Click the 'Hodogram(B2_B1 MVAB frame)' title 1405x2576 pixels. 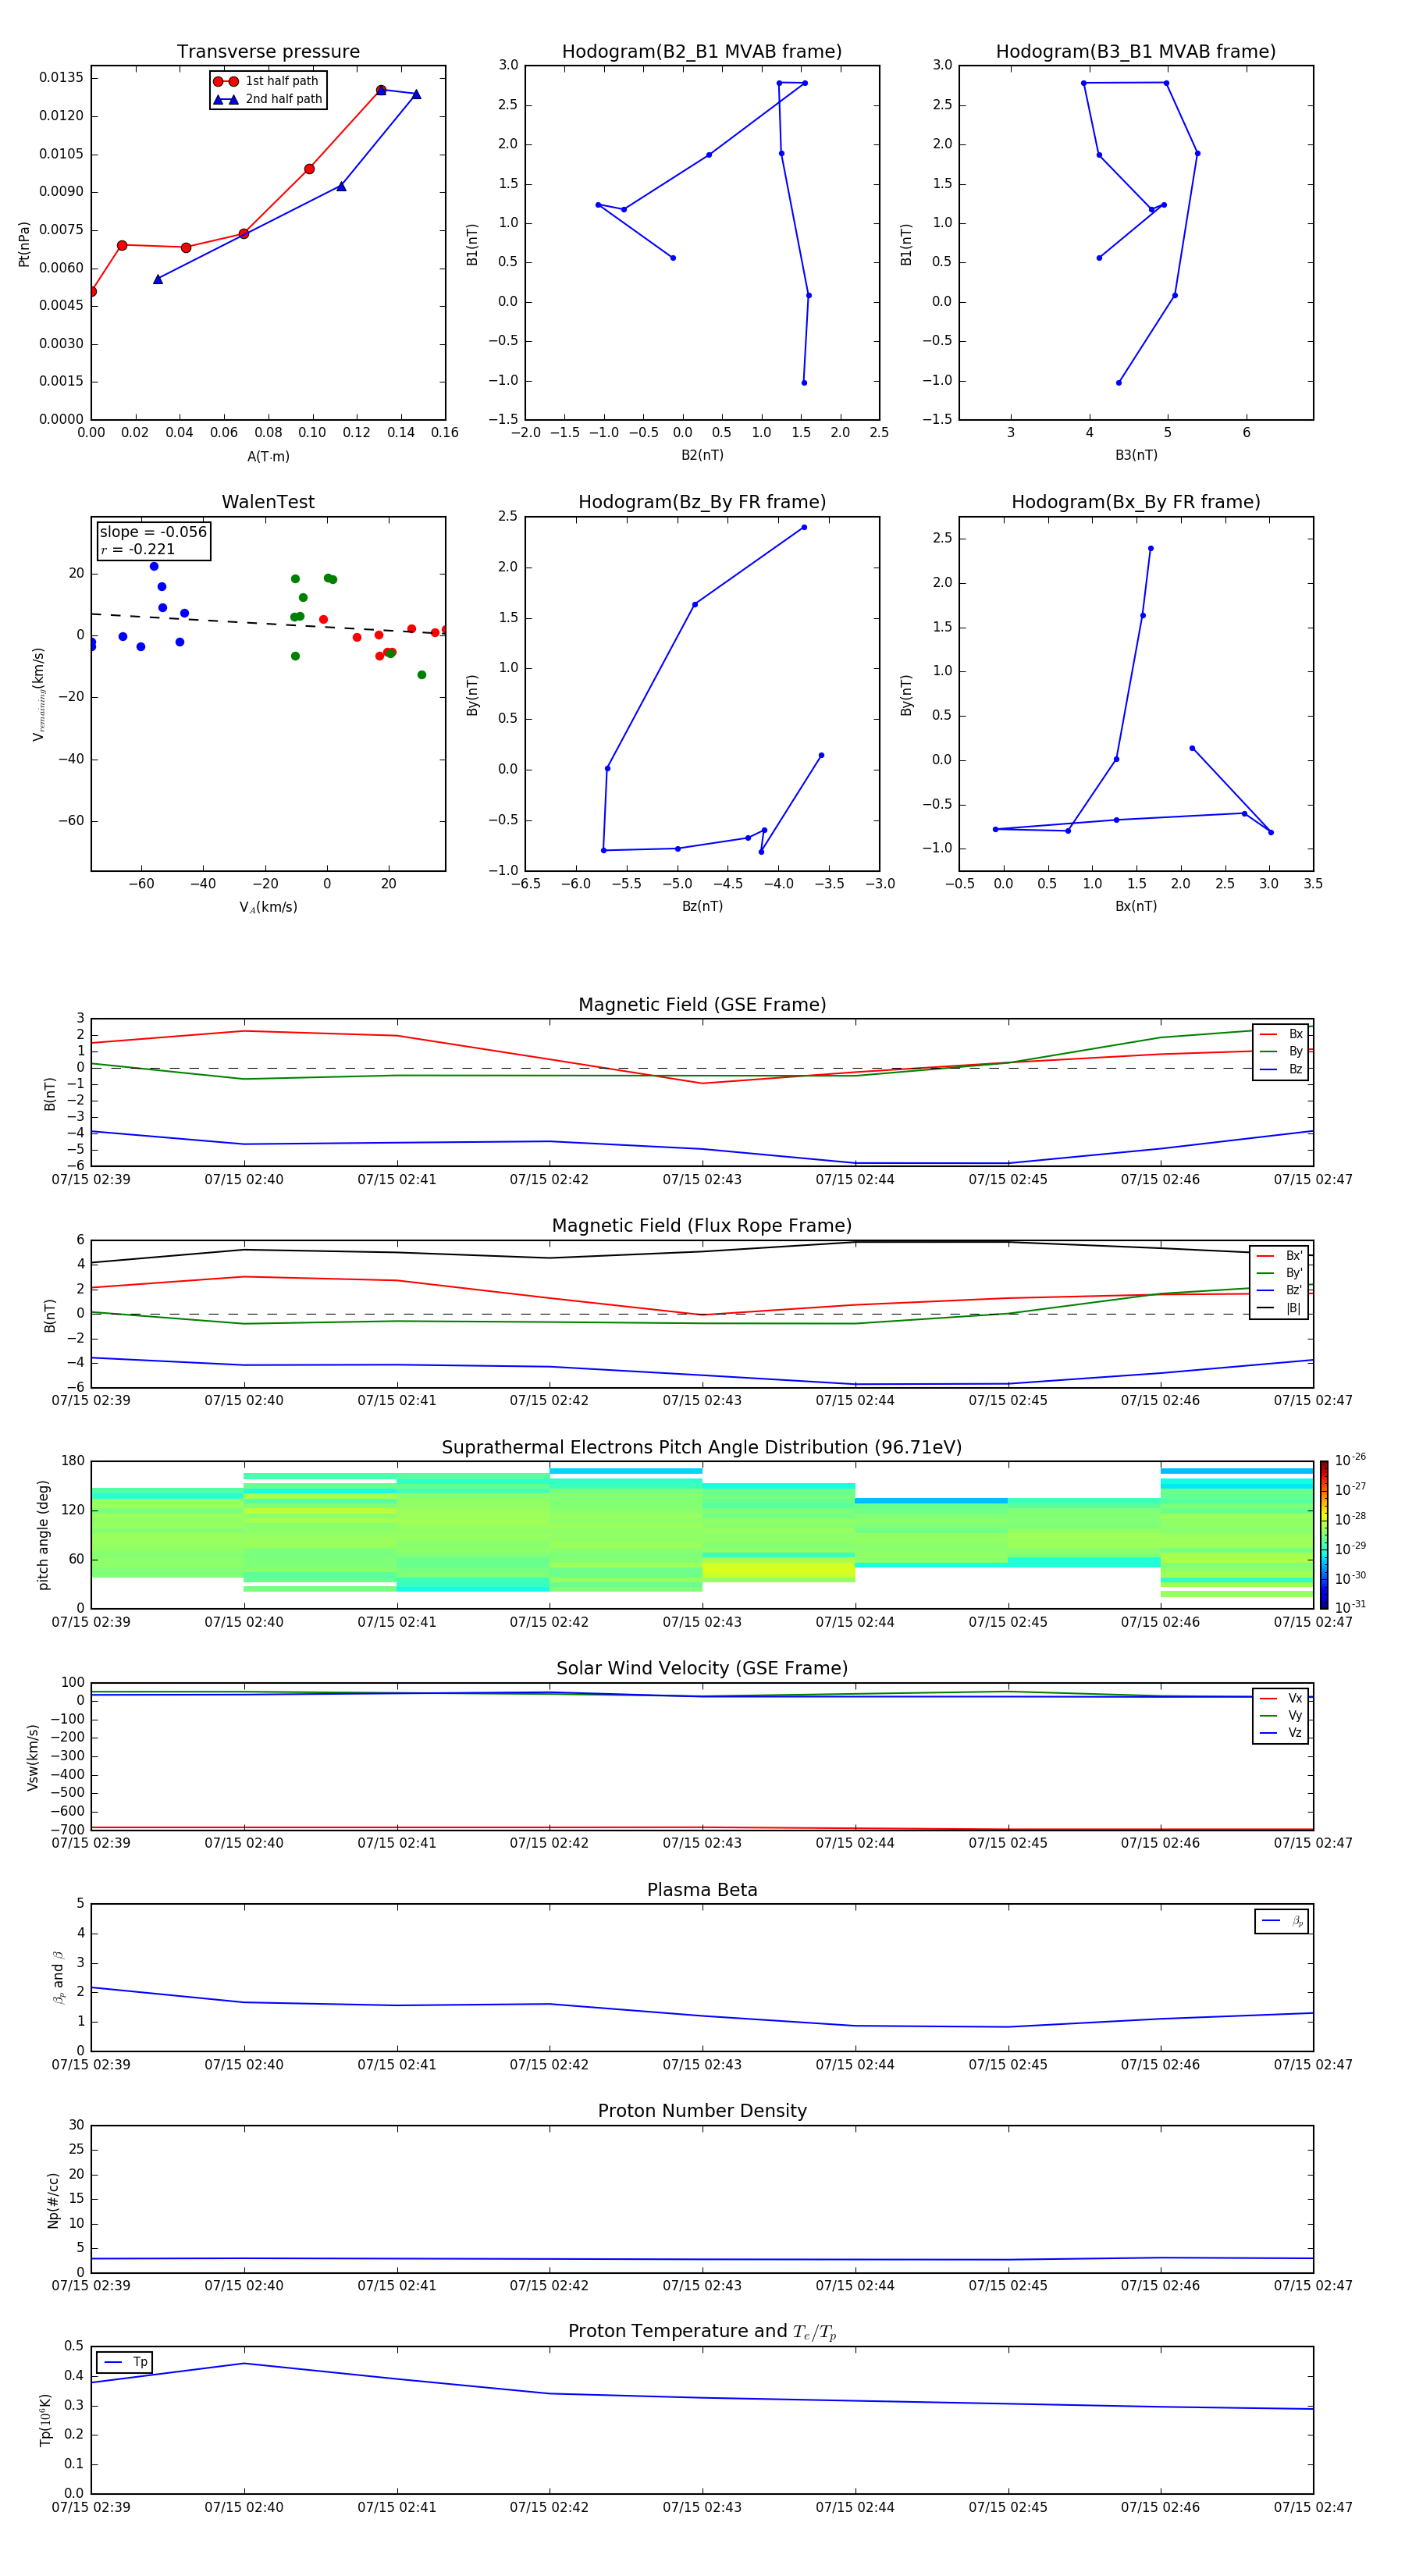(x=702, y=52)
